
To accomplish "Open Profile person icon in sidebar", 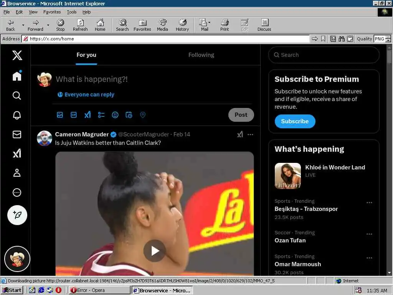I will [x=17, y=173].
